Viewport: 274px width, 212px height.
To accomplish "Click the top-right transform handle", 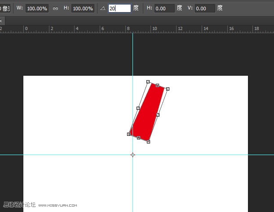I will point(168,89).
